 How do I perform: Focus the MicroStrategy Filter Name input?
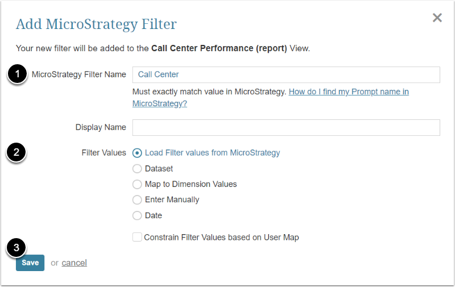286,74
